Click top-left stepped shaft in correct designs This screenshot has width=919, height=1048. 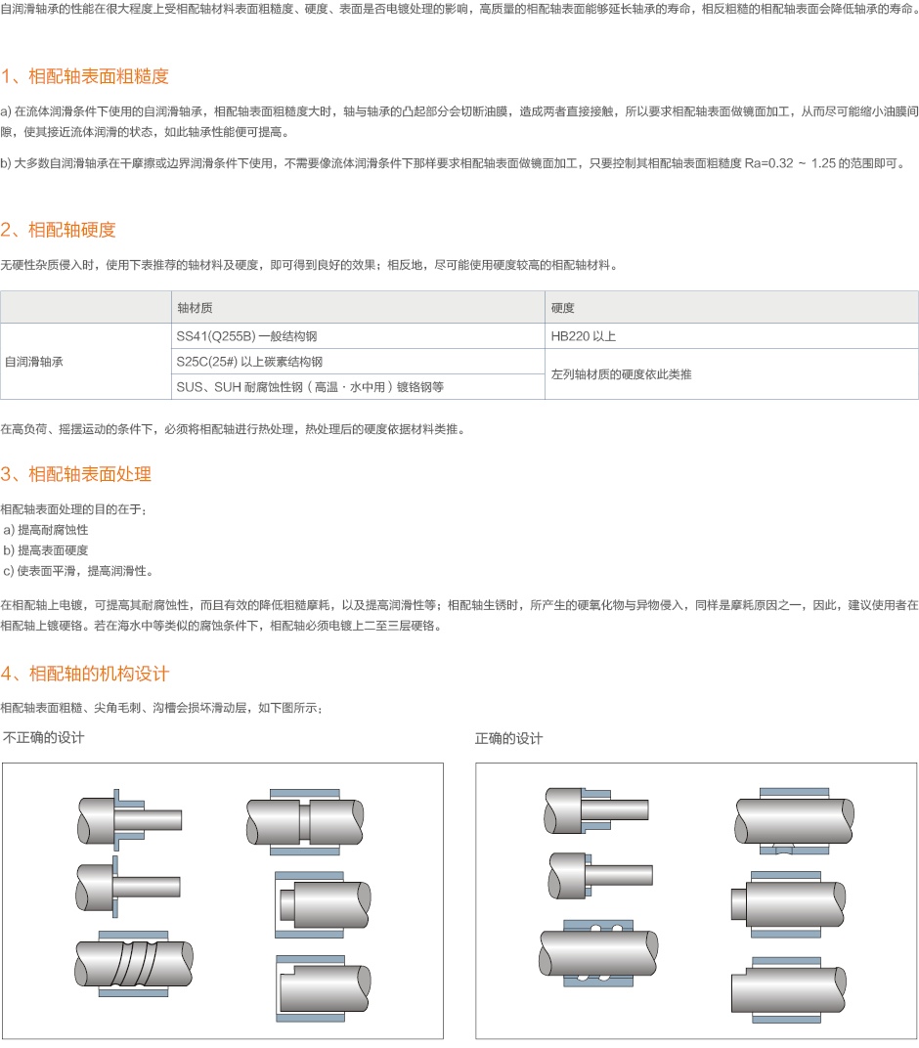point(596,810)
